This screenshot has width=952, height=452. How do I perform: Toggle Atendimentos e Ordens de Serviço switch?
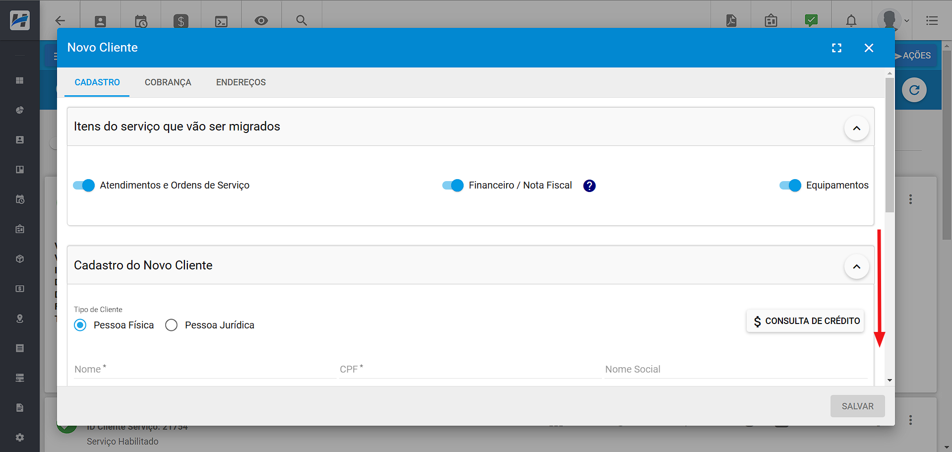84,186
